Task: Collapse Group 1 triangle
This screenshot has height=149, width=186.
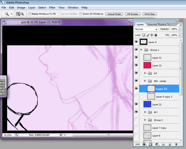Action: pyautogui.click(x=141, y=50)
